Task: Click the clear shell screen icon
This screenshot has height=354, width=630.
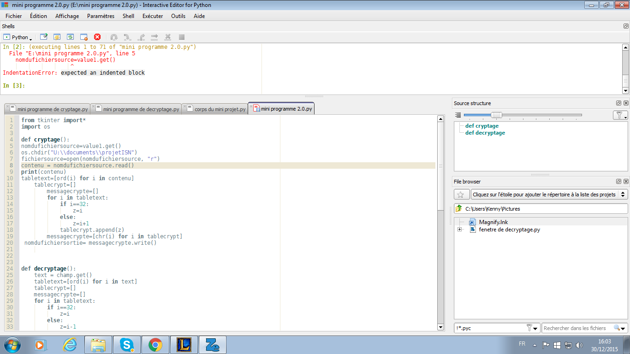Action: coord(44,37)
